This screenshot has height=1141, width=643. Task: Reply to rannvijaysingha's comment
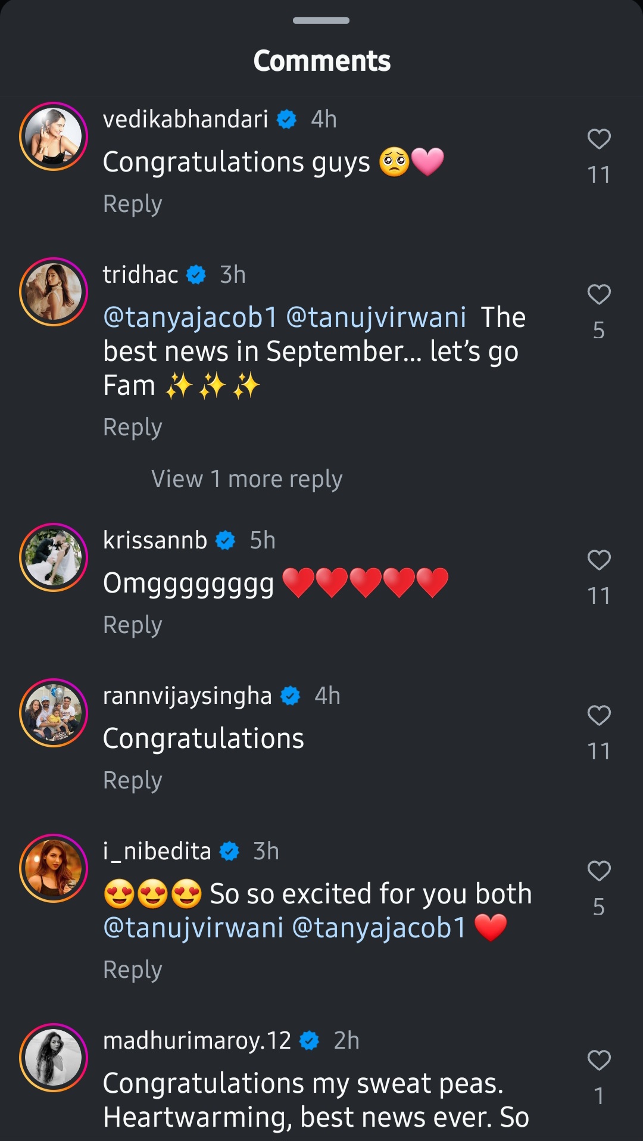(132, 780)
